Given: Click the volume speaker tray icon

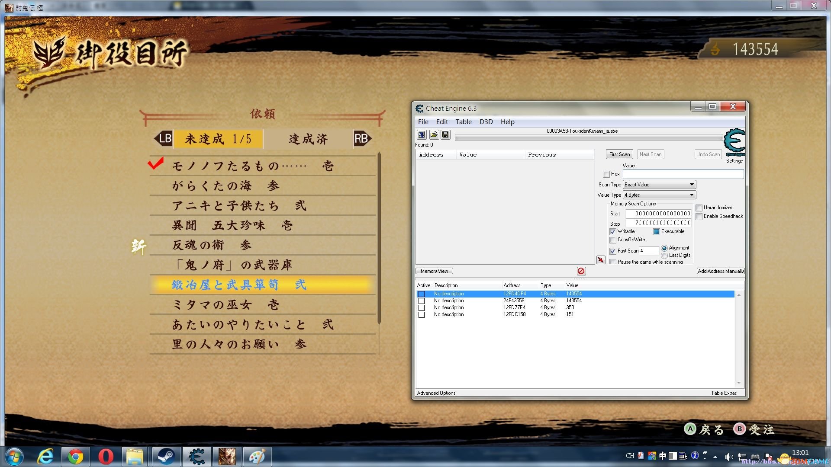Looking at the screenshot, I should point(729,457).
